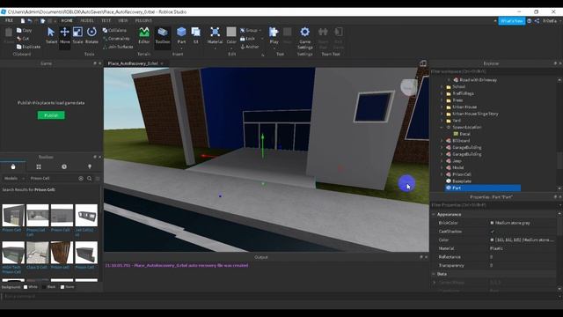The image size is (563, 317).
Task: Select the Select tool in ribbon
Action: [x=51, y=35]
